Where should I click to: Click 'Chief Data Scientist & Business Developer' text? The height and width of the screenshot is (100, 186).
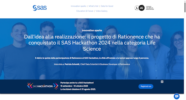coord(99,64)
